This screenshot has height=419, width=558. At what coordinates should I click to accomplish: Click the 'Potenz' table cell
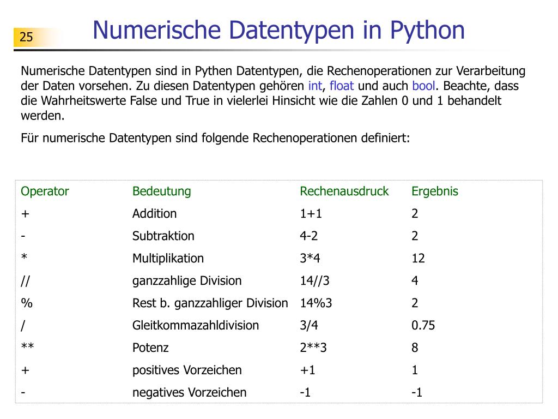(150, 348)
